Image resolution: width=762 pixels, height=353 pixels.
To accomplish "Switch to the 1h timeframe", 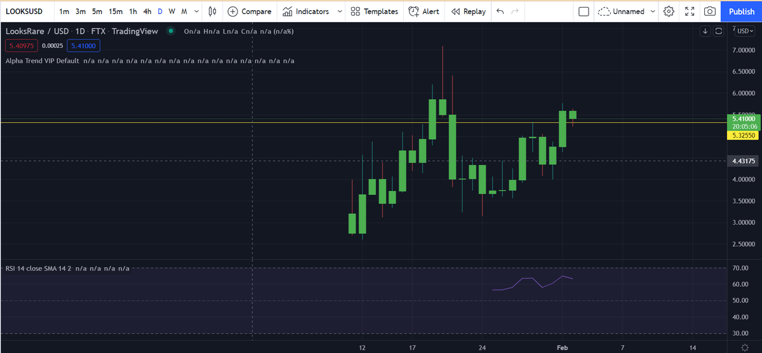I will point(133,11).
